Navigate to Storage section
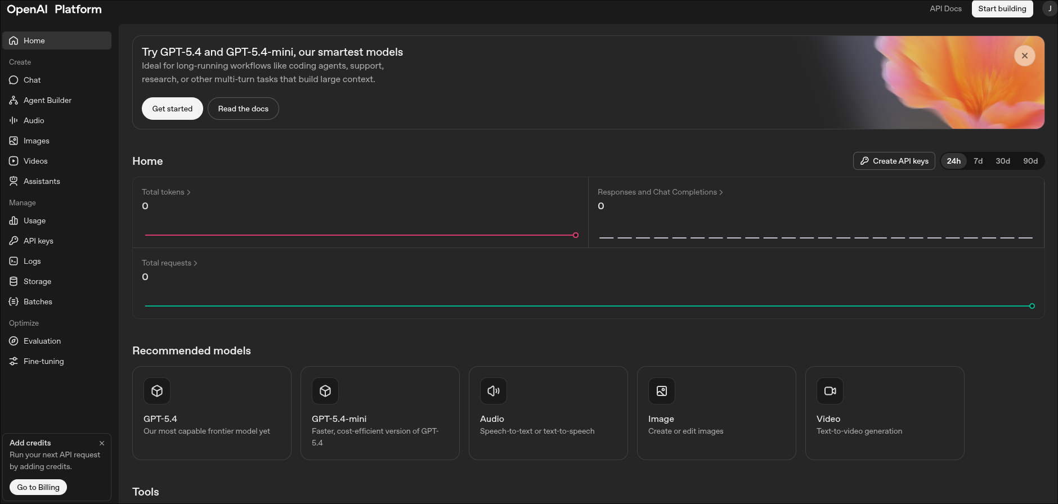Image resolution: width=1058 pixels, height=504 pixels. point(57,281)
